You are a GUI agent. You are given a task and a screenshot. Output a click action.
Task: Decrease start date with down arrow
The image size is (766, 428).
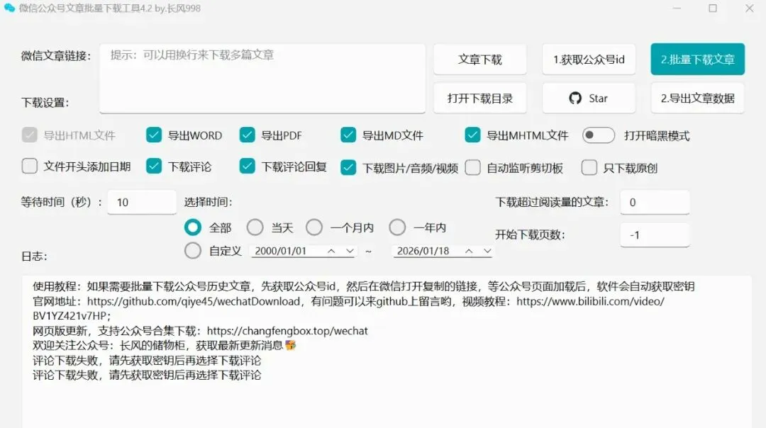[350, 251]
